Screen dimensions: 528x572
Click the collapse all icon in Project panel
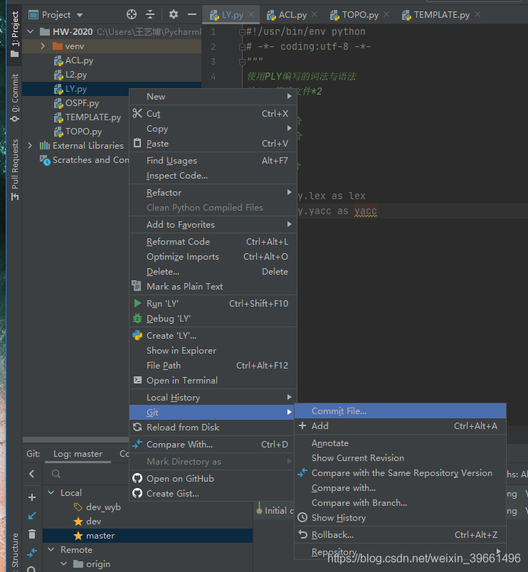click(x=150, y=14)
